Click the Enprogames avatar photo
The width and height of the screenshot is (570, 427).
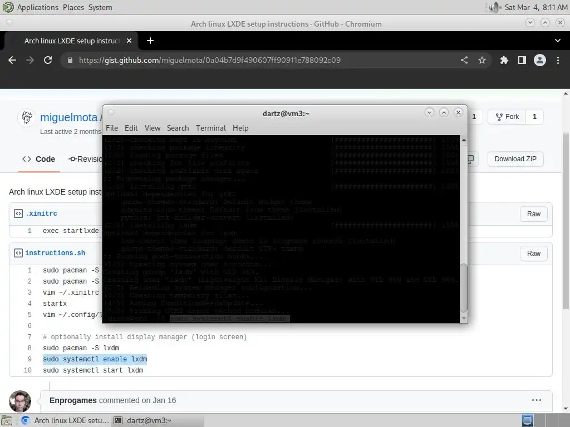20,401
